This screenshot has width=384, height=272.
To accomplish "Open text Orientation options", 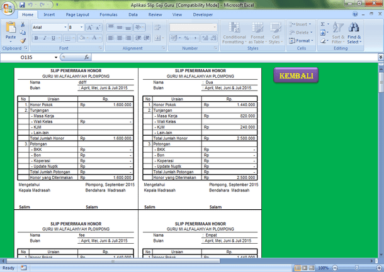I will pyautogui.click(x=140, y=27).
